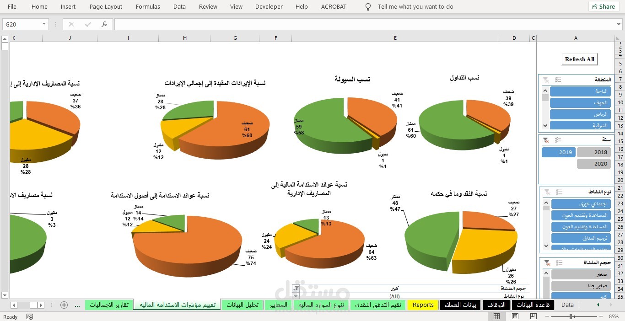Switch to تحليل البيانات sheet tab

[242, 305]
